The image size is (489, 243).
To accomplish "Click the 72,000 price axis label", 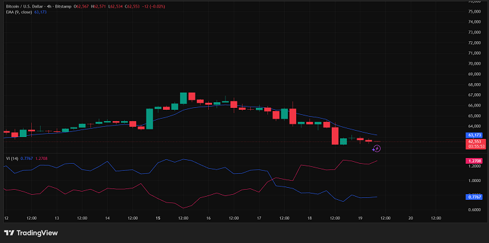I will tap(474, 43).
